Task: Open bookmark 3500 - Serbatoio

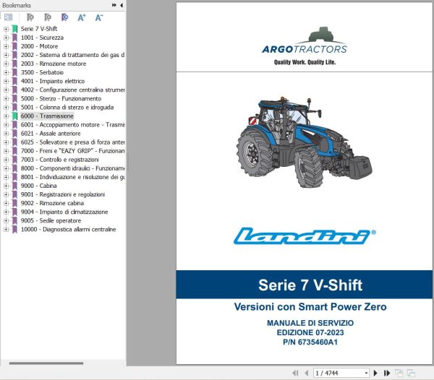Action: (x=42, y=72)
